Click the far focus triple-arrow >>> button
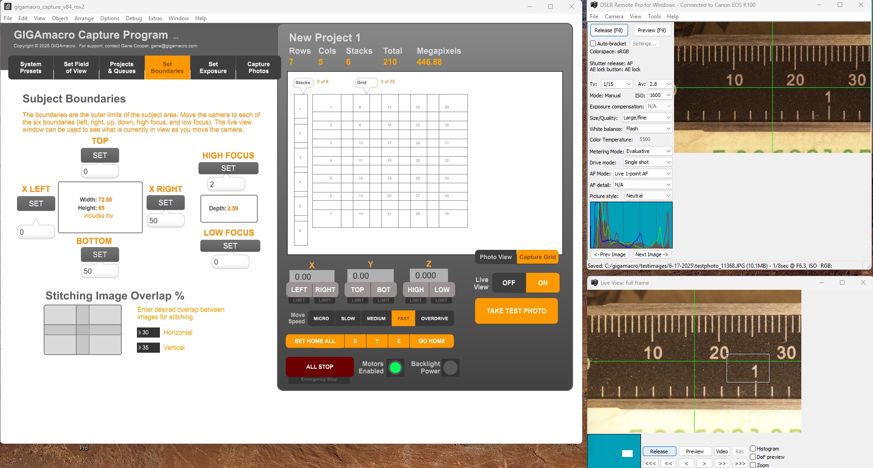The height and width of the screenshot is (468, 873). tap(740, 463)
